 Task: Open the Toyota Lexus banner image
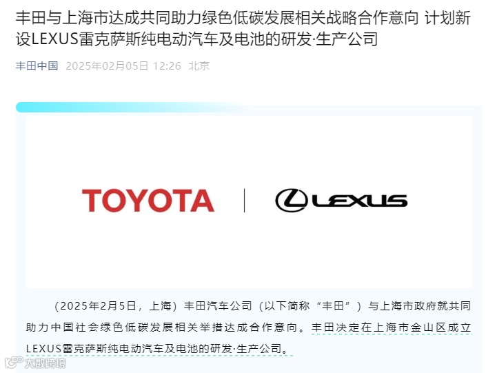click(x=249, y=202)
